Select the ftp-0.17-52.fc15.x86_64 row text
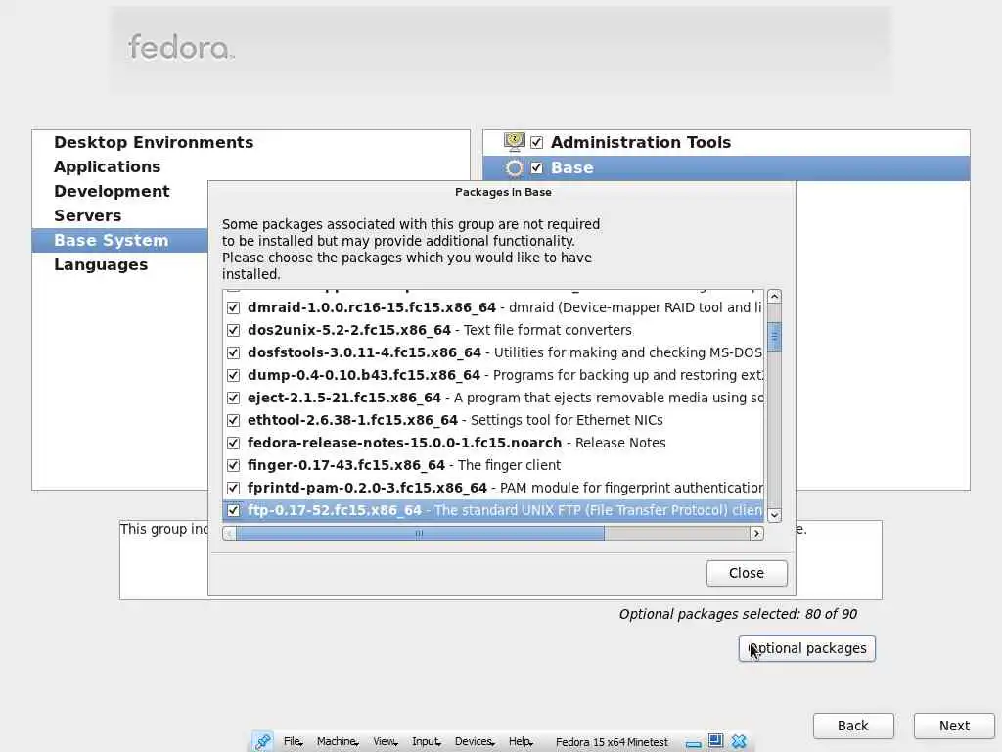The image size is (1002, 752). [335, 510]
